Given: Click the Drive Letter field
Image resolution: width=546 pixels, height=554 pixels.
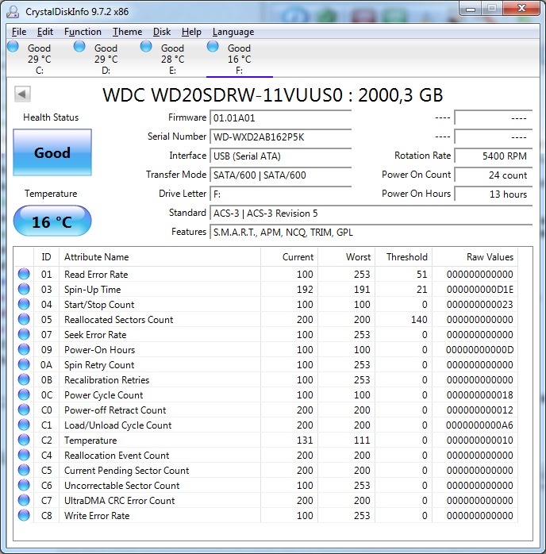Looking at the screenshot, I should [281, 194].
